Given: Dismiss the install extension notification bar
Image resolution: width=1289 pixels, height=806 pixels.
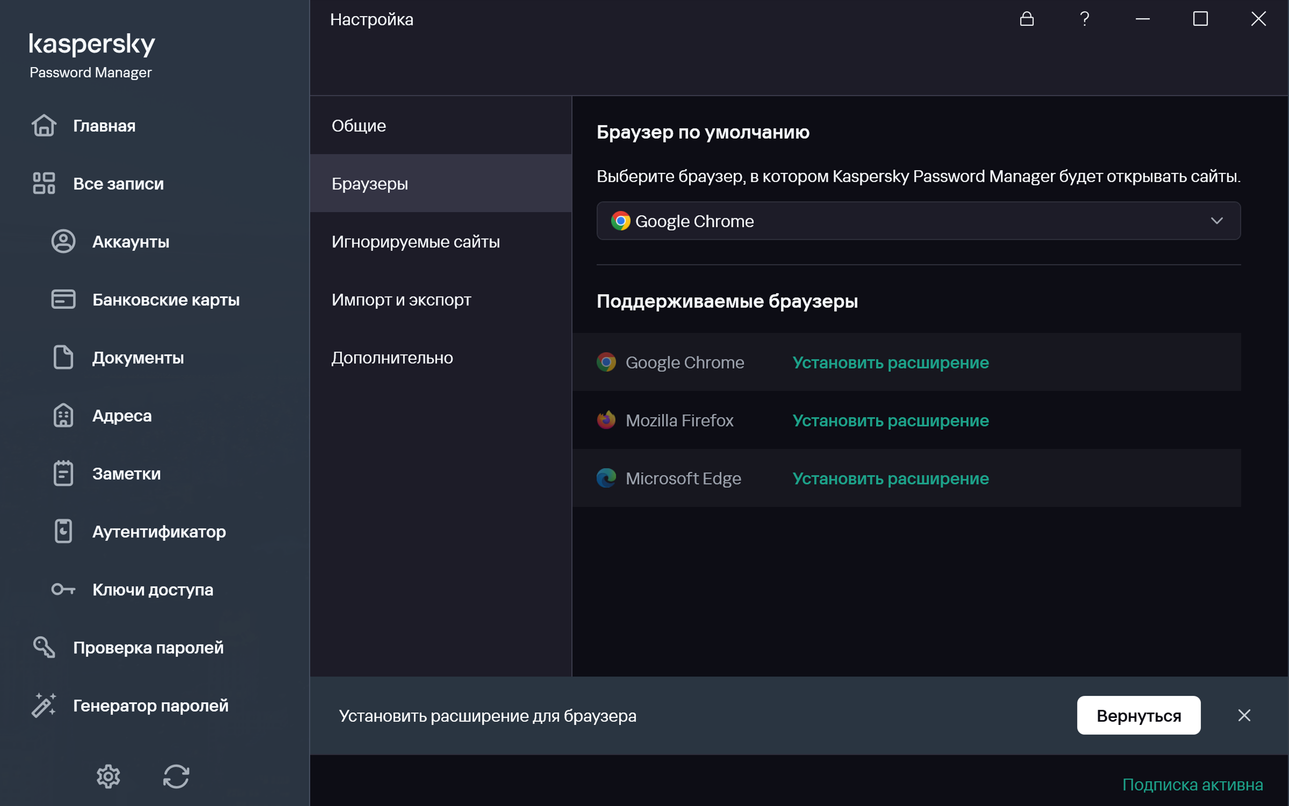Looking at the screenshot, I should 1244,715.
